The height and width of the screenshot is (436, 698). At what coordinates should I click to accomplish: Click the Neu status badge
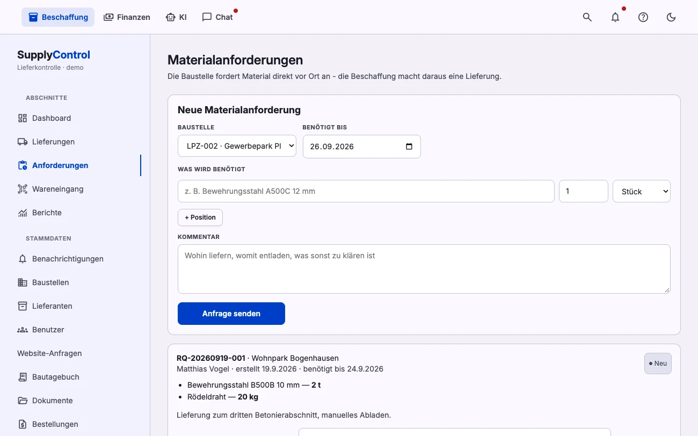[x=658, y=364]
